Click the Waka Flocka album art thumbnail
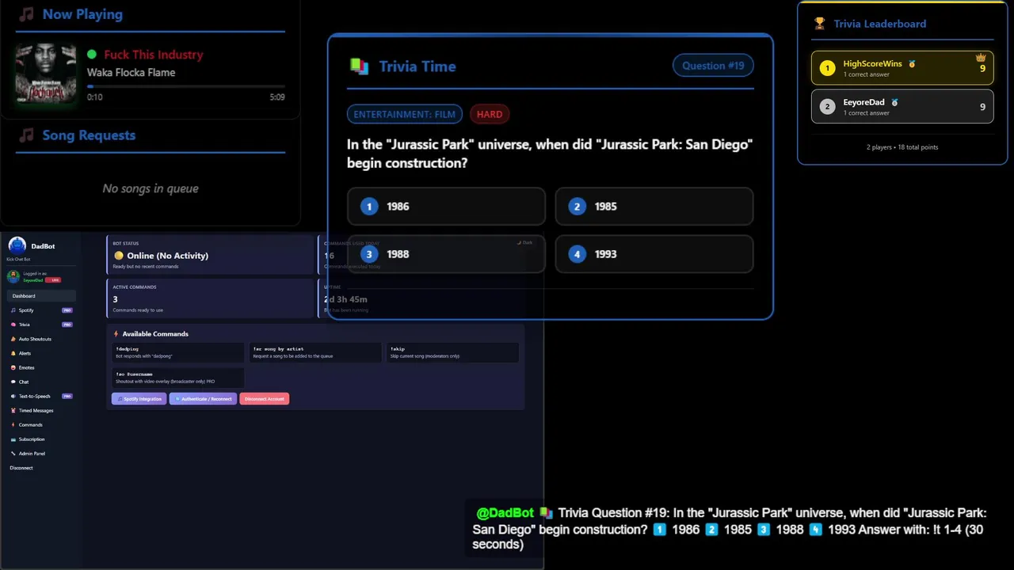The height and width of the screenshot is (570, 1014). pos(46,74)
